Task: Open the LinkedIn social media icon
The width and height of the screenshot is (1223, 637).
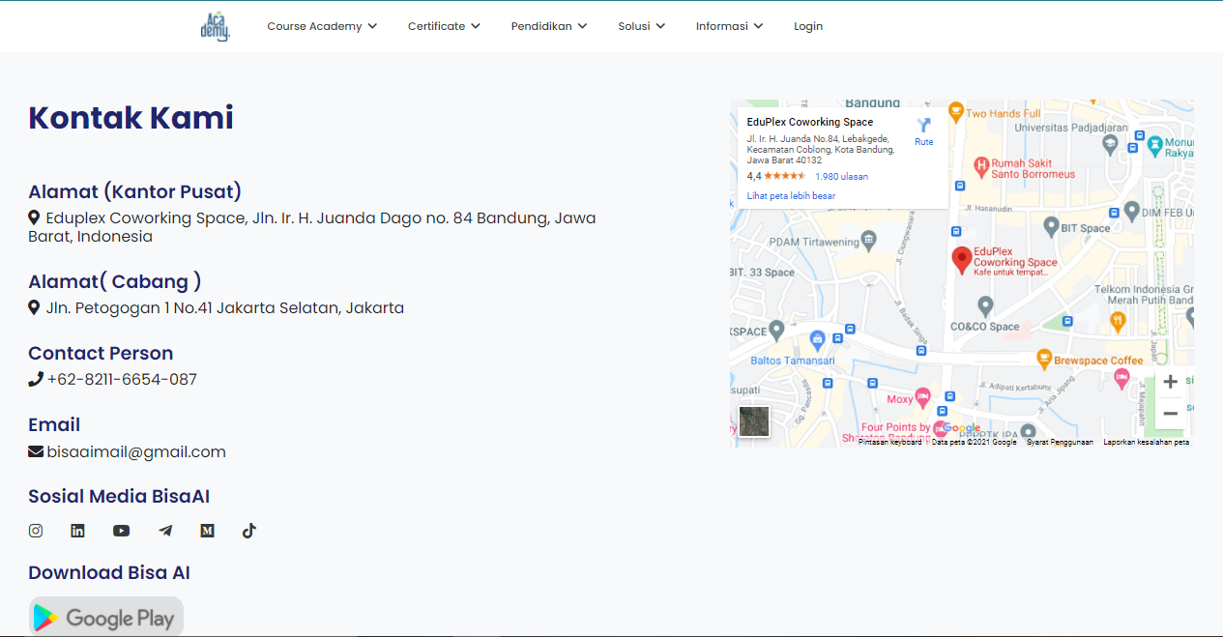Action: coord(78,531)
